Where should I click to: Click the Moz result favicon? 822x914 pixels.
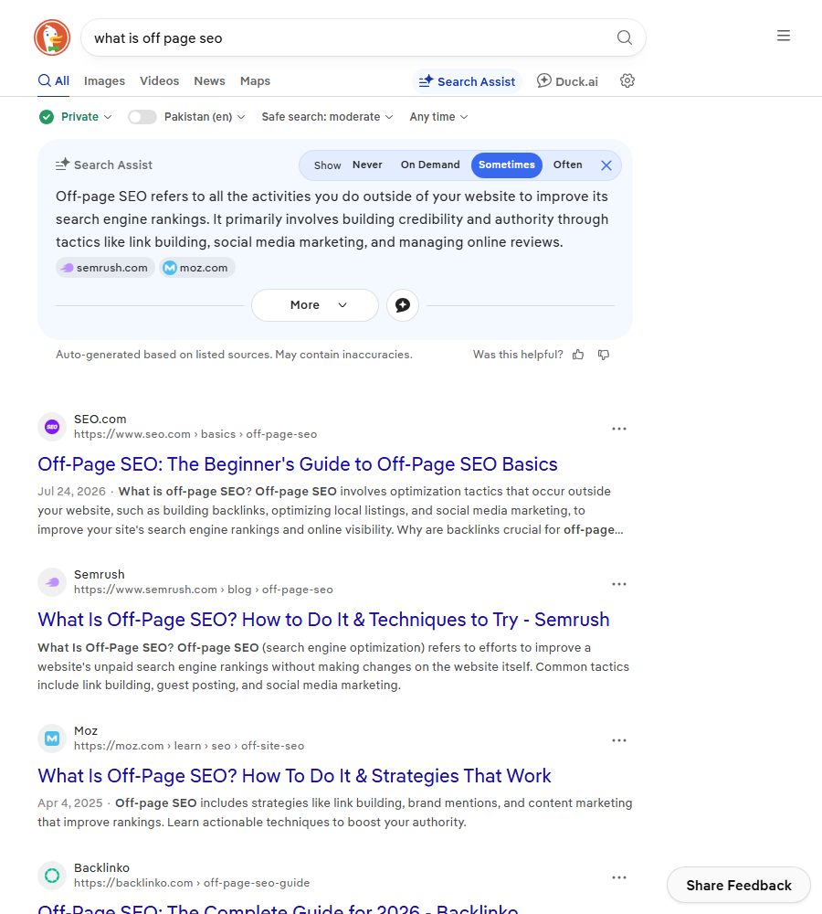point(52,739)
